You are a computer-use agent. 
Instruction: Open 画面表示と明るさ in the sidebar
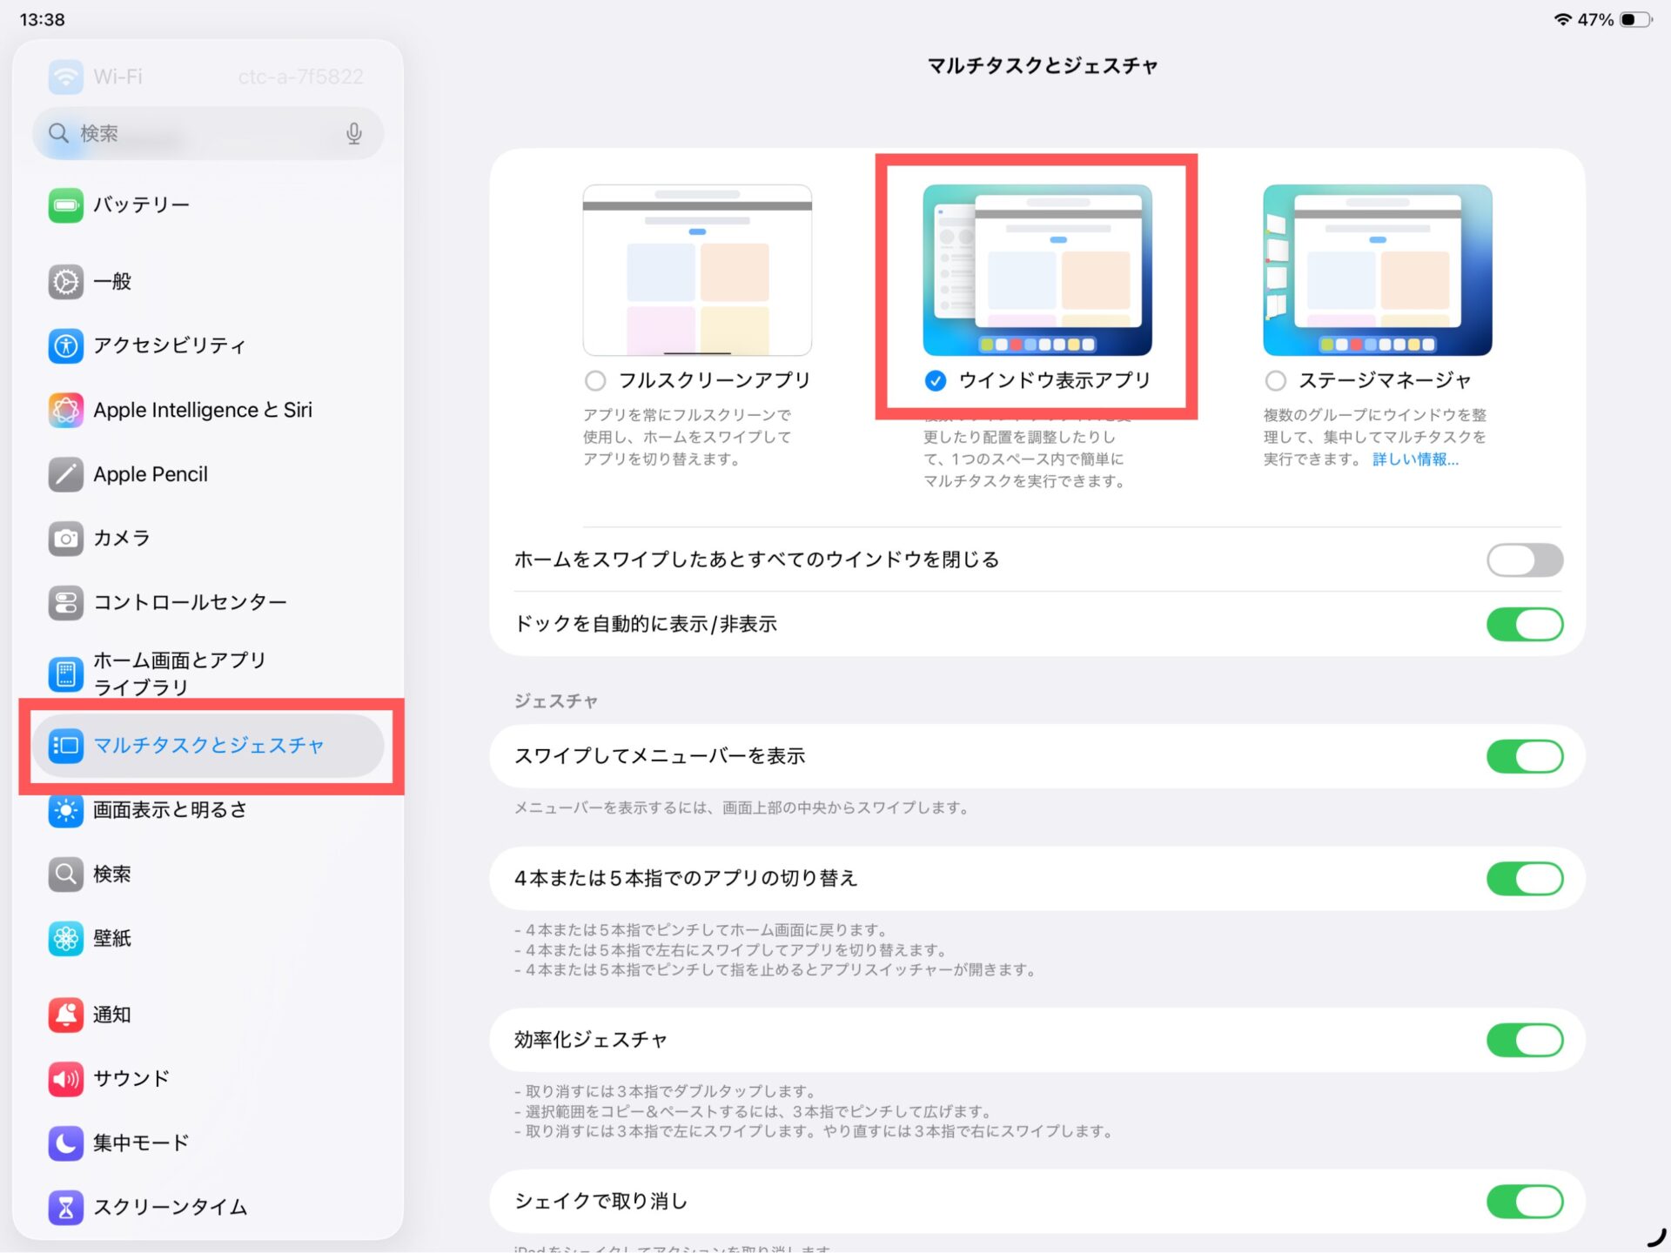170,810
